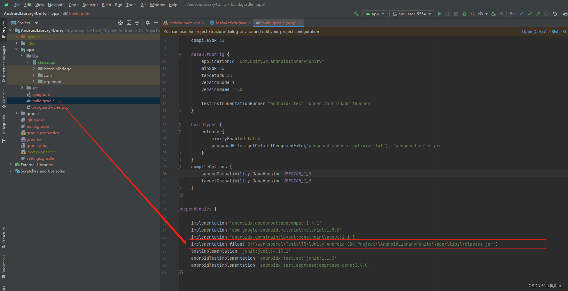This screenshot has height=291, width=568.
Task: Open the Git menu
Action: click(143, 4)
